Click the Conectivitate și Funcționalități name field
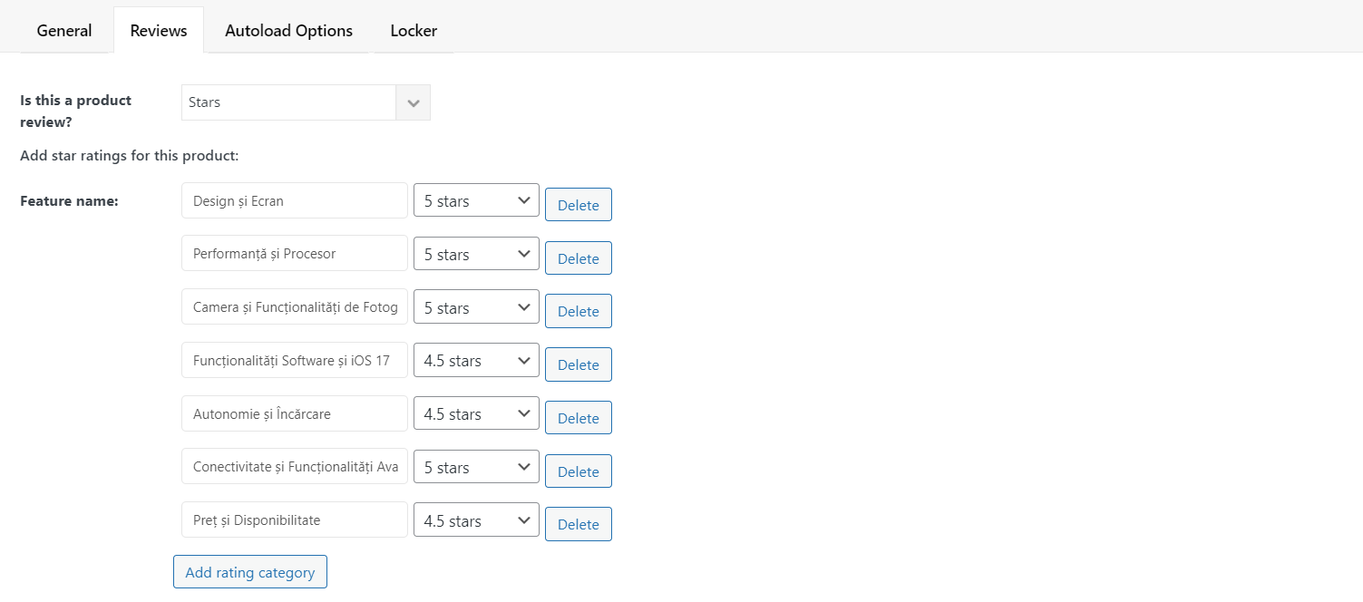This screenshot has width=1363, height=602. pyautogui.click(x=295, y=467)
